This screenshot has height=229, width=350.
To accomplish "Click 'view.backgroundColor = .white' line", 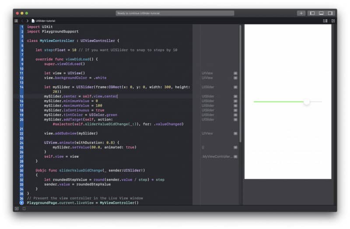I will pyautogui.click(x=75, y=78).
